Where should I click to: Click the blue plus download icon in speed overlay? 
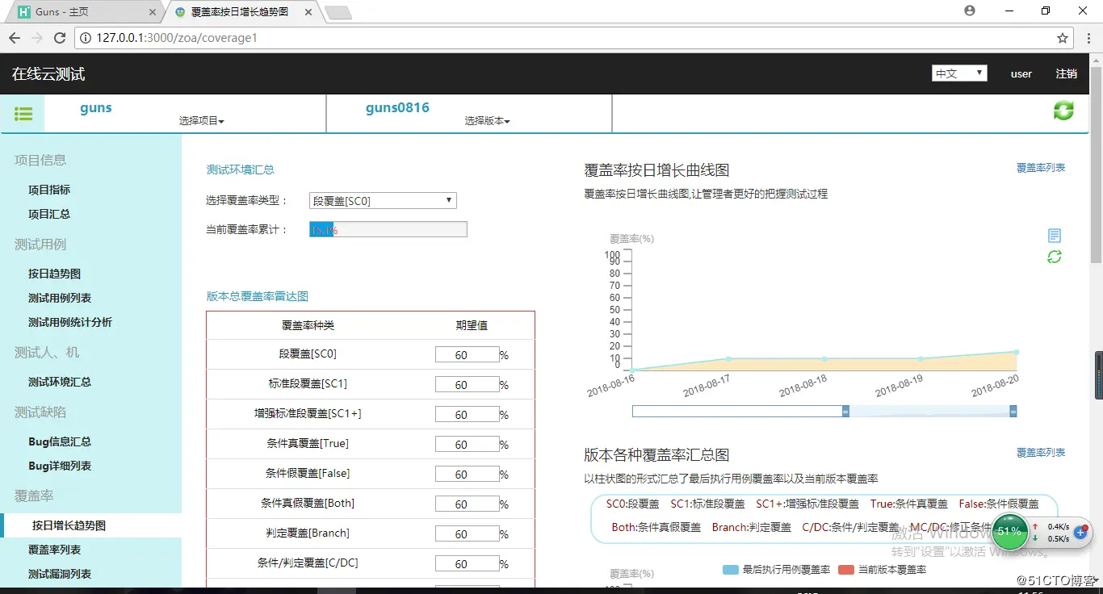pyautogui.click(x=1080, y=531)
